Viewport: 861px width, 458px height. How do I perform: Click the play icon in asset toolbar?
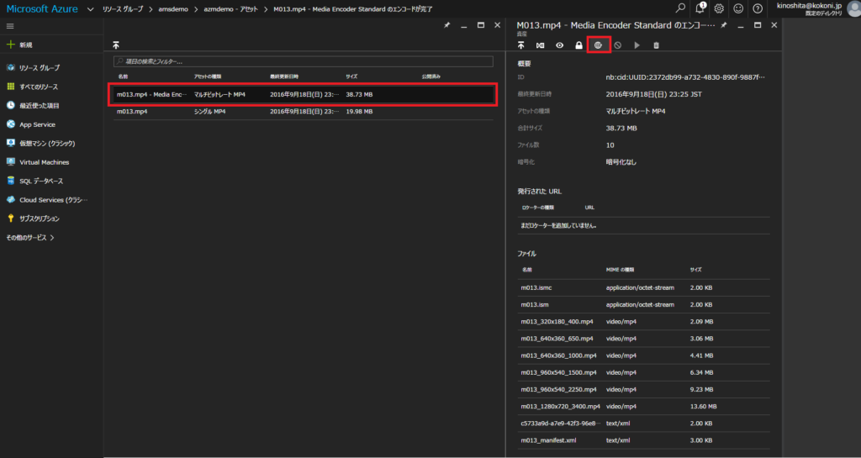coord(637,45)
